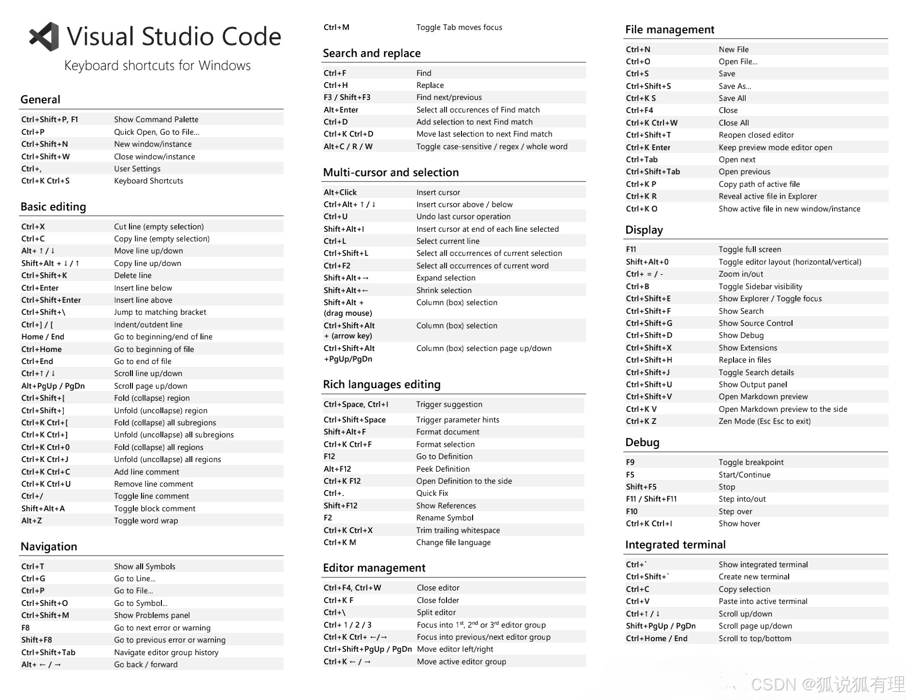Click the 'Close folder' description
Screen dimensions: 907x700
438,600
